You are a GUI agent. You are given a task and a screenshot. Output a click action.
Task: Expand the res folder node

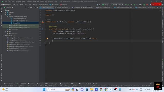(x=6, y=31)
